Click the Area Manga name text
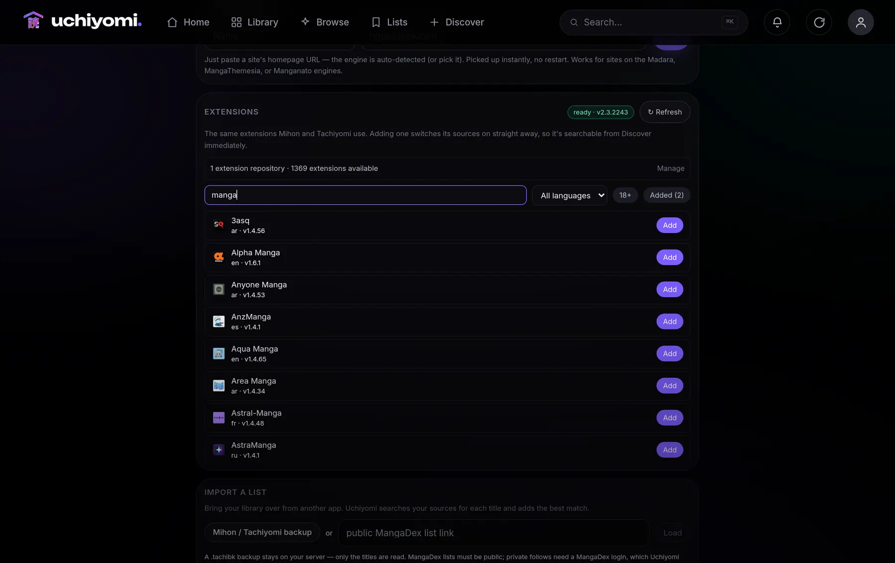Image resolution: width=895 pixels, height=563 pixels. click(254, 381)
